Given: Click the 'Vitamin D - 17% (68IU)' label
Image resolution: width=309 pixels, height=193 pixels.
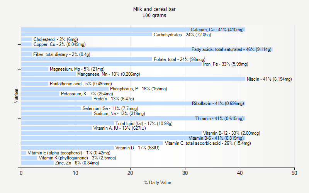Looking at the screenshot, I should [x=138, y=148].
